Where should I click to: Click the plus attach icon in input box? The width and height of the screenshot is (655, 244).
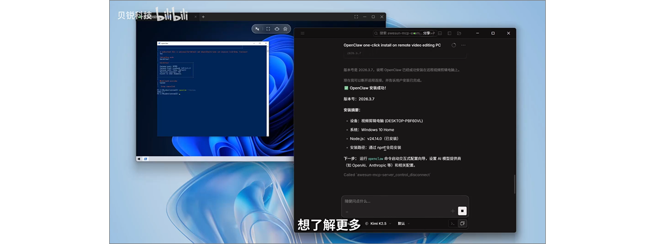click(452, 211)
